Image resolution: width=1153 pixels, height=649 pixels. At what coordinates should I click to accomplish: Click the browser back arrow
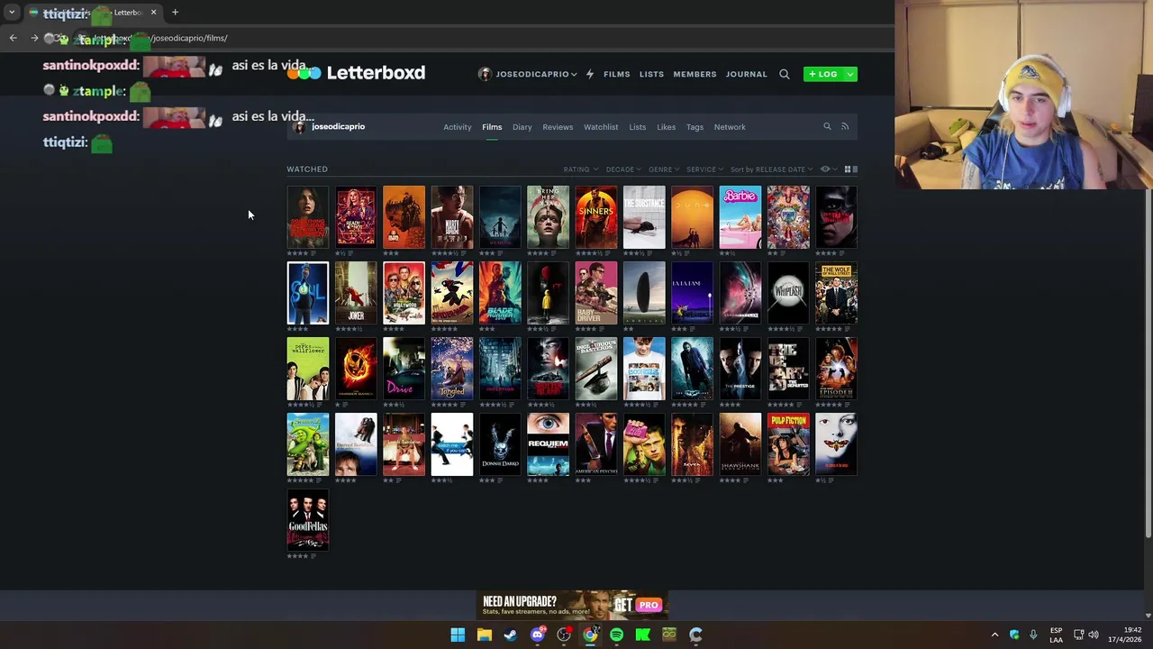click(13, 38)
